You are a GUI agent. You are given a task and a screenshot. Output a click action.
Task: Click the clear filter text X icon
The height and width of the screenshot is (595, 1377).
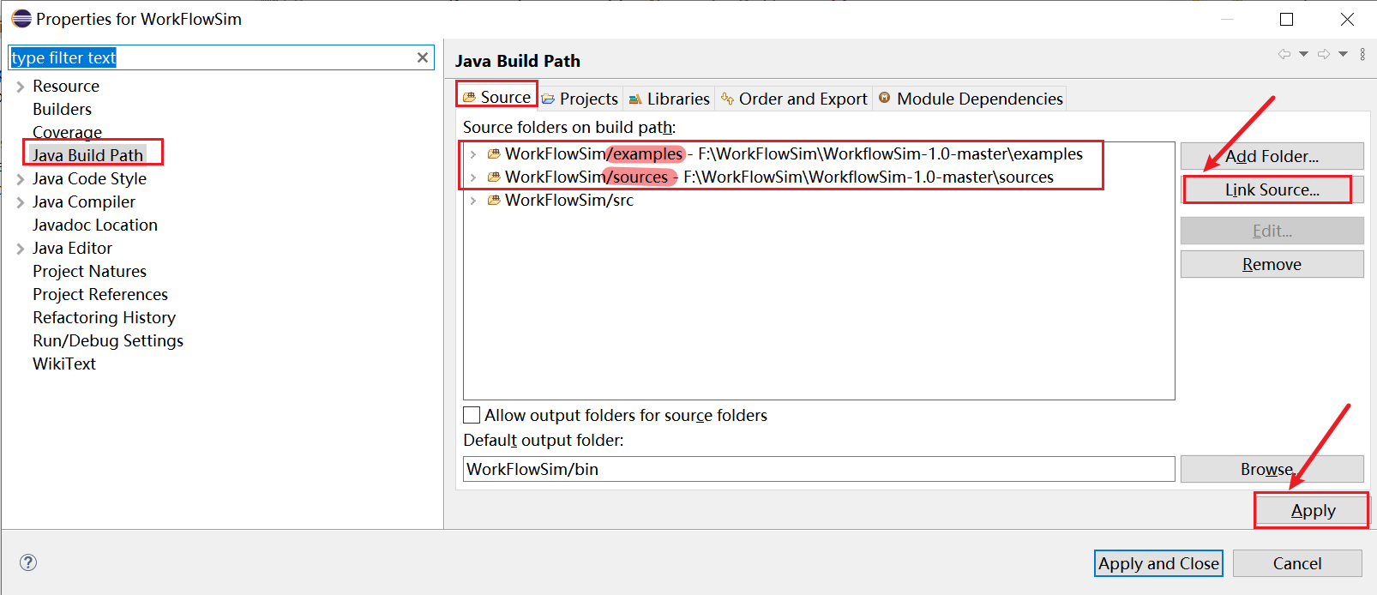[423, 57]
